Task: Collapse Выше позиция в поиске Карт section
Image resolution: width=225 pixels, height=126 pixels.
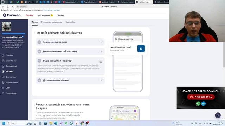Action: coord(102,61)
